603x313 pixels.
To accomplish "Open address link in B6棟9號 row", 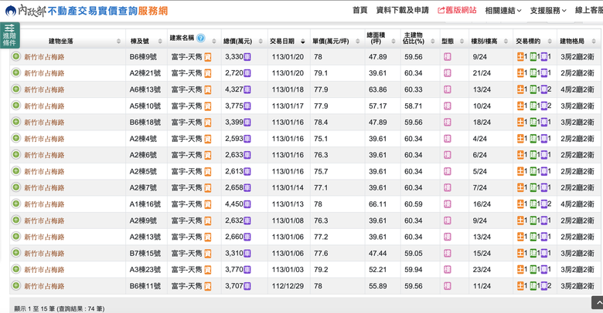I will (44, 57).
